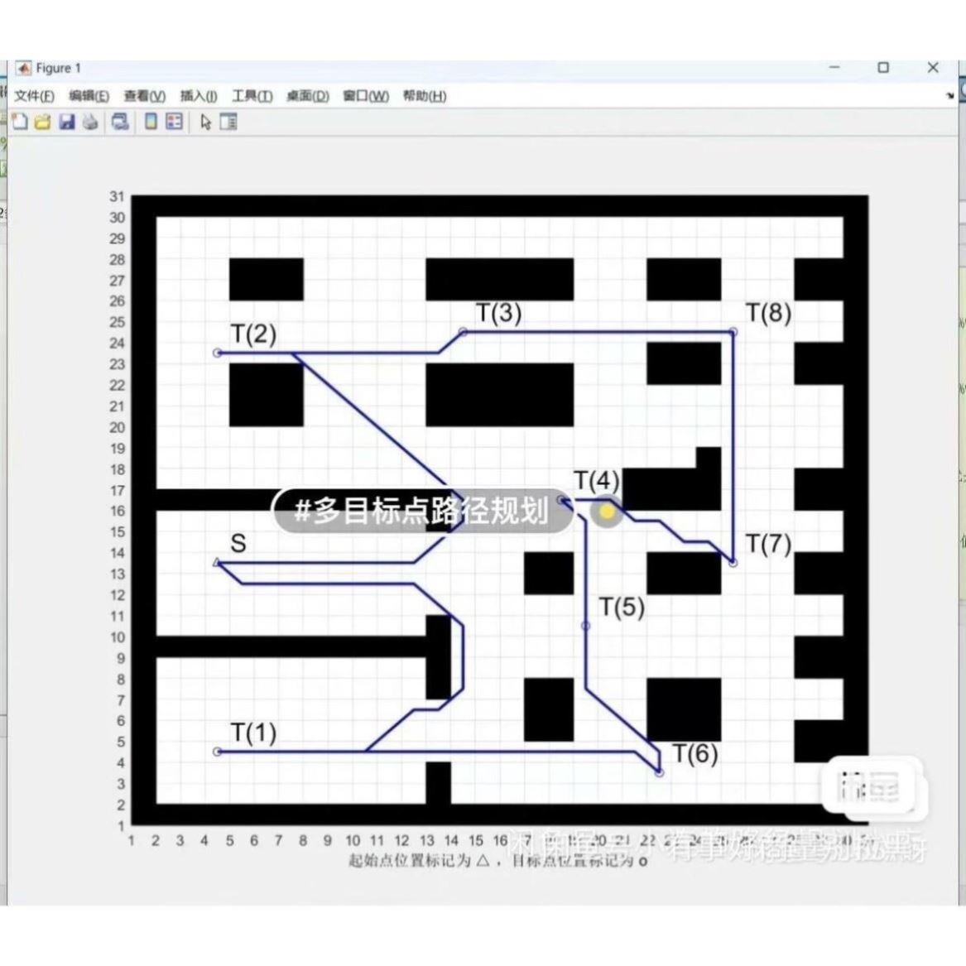Image resolution: width=966 pixels, height=966 pixels.
Task: Print the figure using the printer icon
Action: coord(90,123)
